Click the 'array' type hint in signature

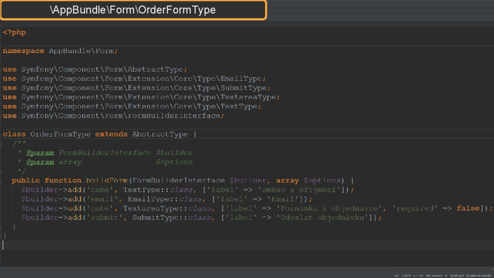(x=288, y=181)
